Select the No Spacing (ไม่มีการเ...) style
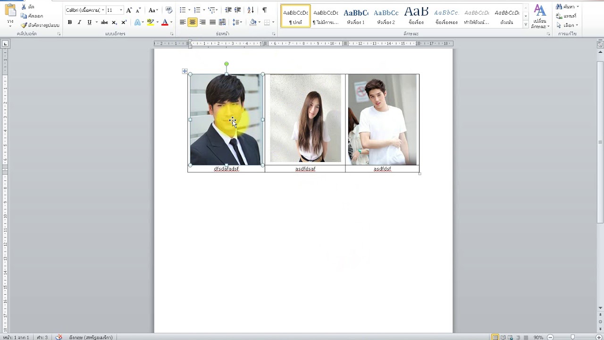The image size is (604, 340). click(x=326, y=16)
